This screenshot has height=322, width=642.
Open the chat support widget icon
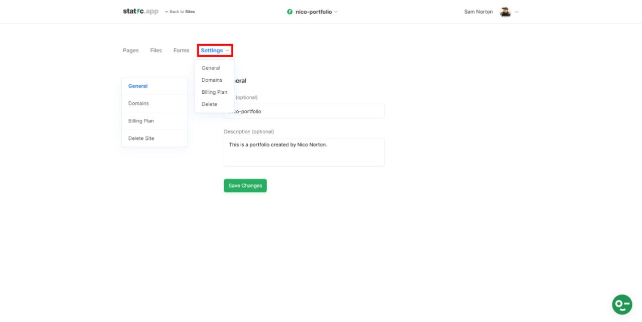point(622,304)
